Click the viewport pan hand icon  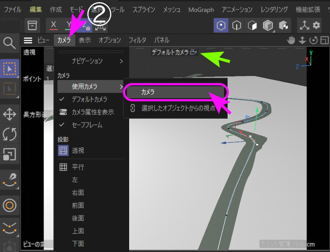coord(291,40)
